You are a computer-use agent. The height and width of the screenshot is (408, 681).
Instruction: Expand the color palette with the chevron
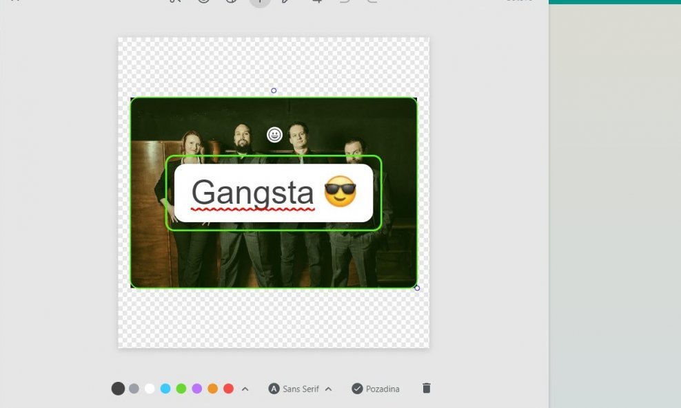245,389
